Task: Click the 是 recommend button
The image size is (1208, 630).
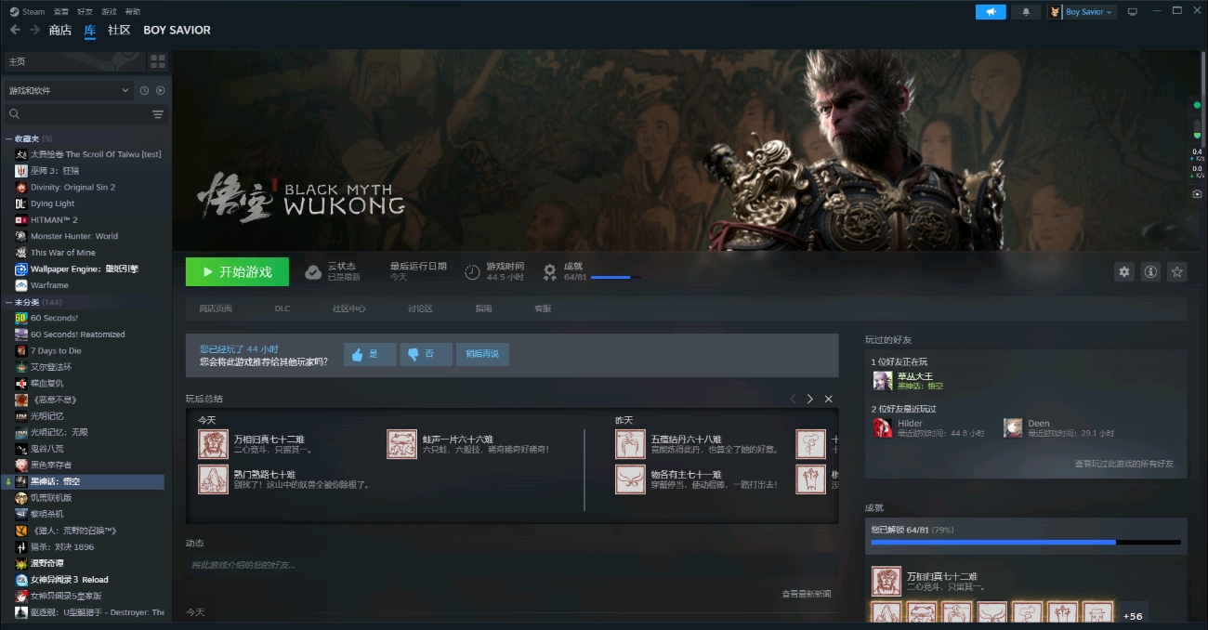Action: (370, 354)
